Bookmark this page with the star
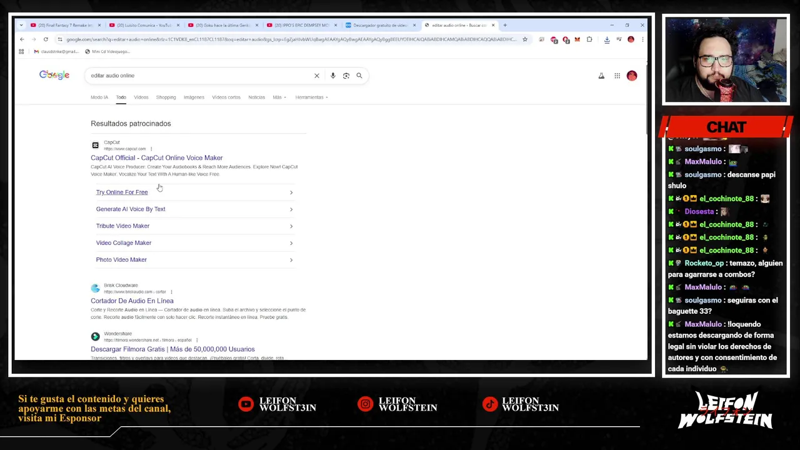Screen dimensions: 800x450 click(525, 39)
